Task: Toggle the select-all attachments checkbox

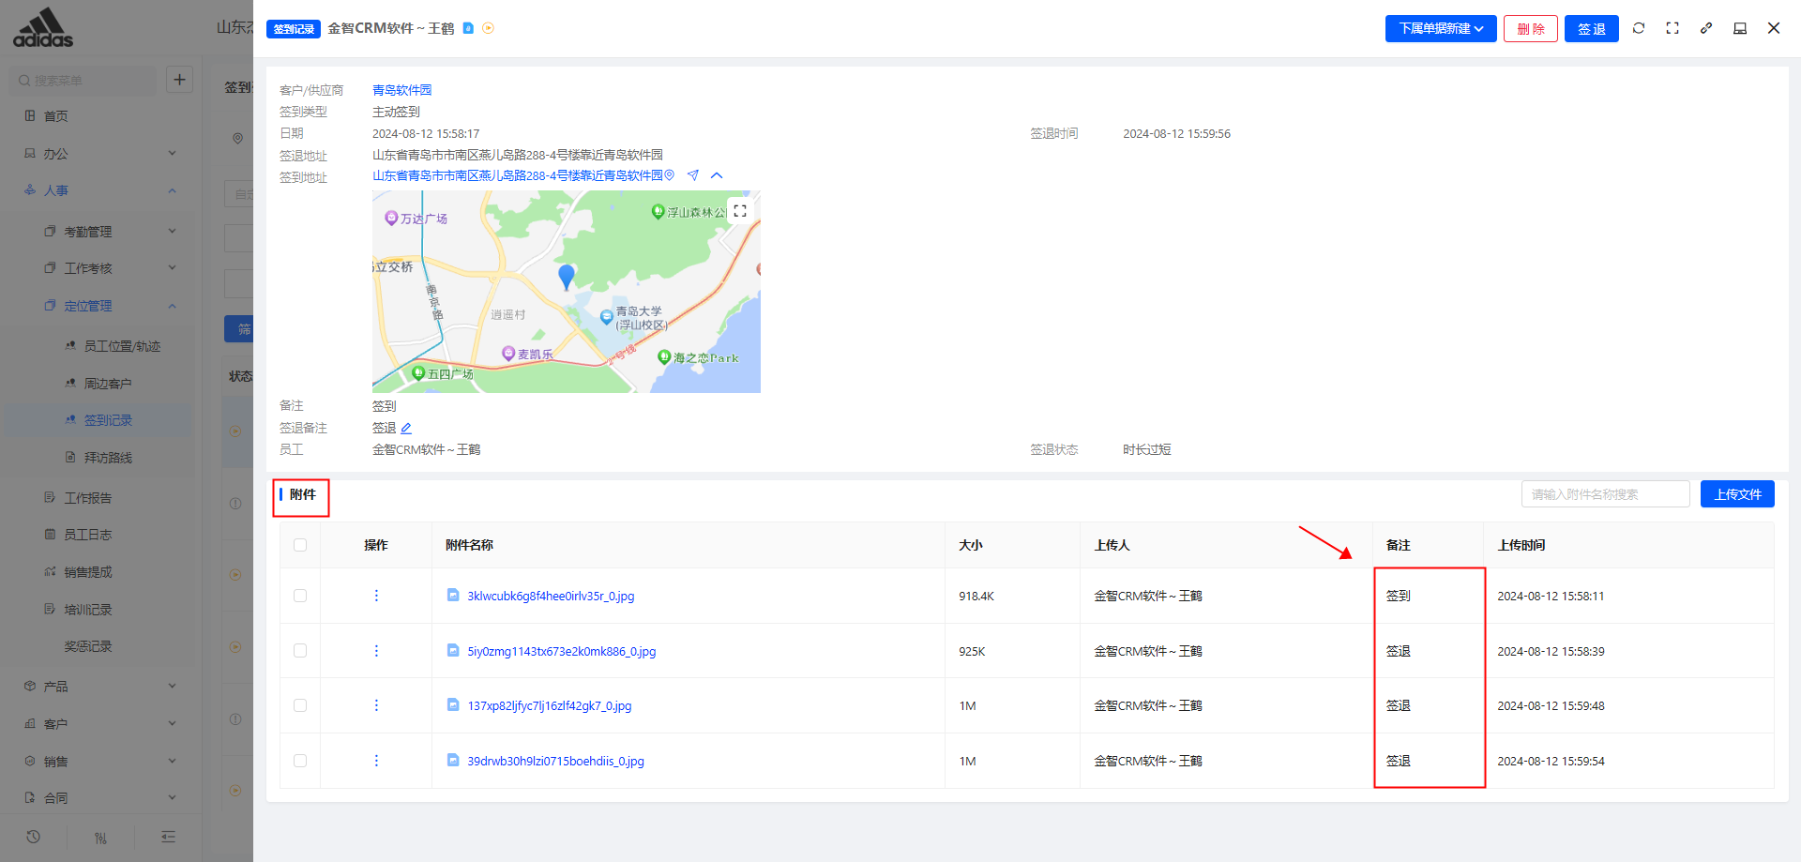Action: pos(300,545)
